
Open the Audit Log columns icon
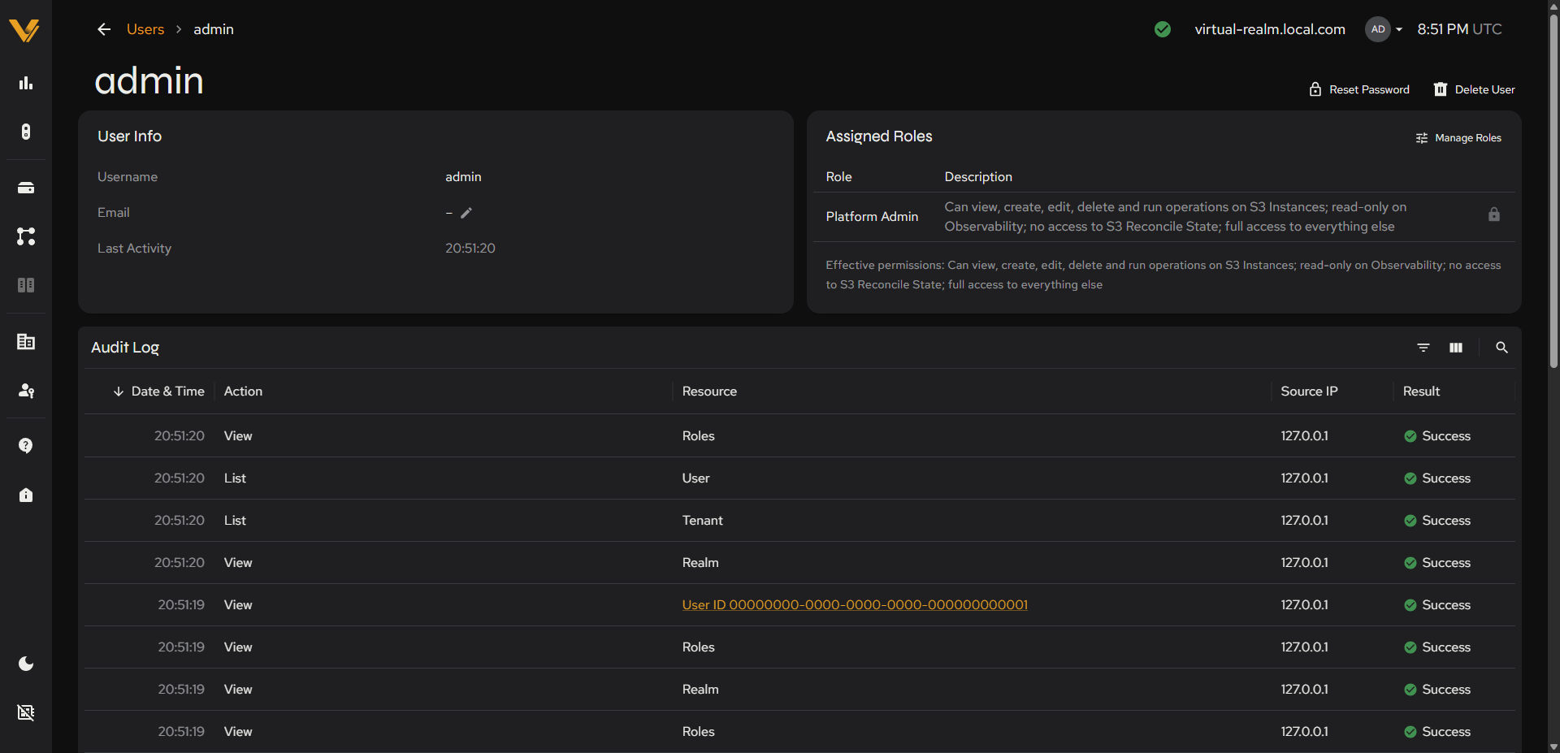click(x=1456, y=348)
